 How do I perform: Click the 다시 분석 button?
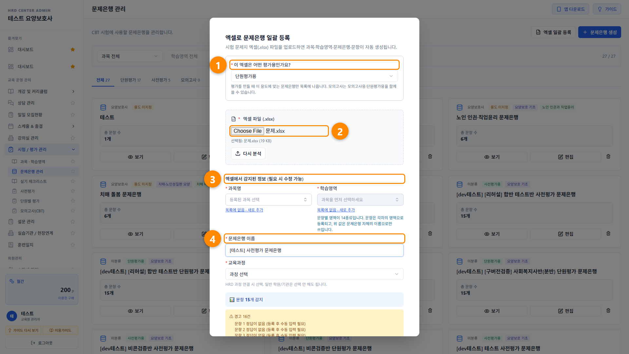point(248,153)
